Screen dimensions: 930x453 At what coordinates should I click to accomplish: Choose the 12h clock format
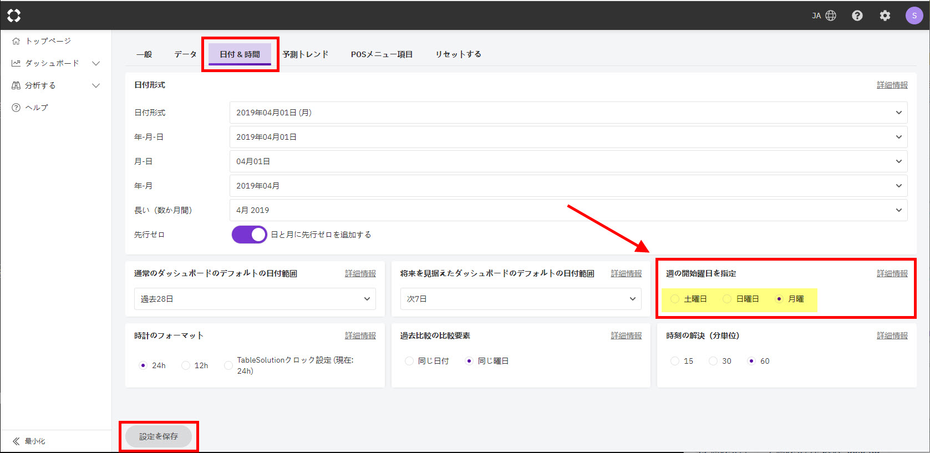coord(186,365)
